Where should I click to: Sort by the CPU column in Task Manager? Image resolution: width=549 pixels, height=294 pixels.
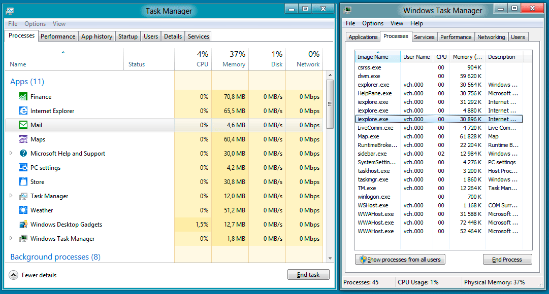[193, 59]
